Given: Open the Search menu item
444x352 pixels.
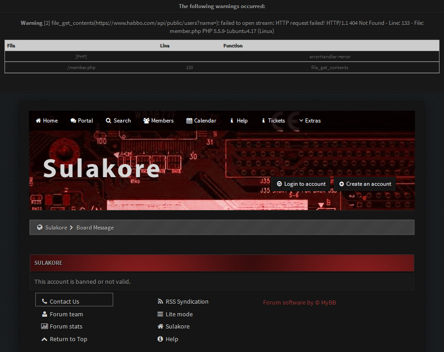Looking at the screenshot, I should [118, 121].
